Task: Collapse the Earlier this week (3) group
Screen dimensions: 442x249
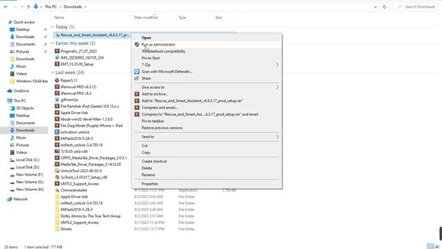Action: pos(52,43)
